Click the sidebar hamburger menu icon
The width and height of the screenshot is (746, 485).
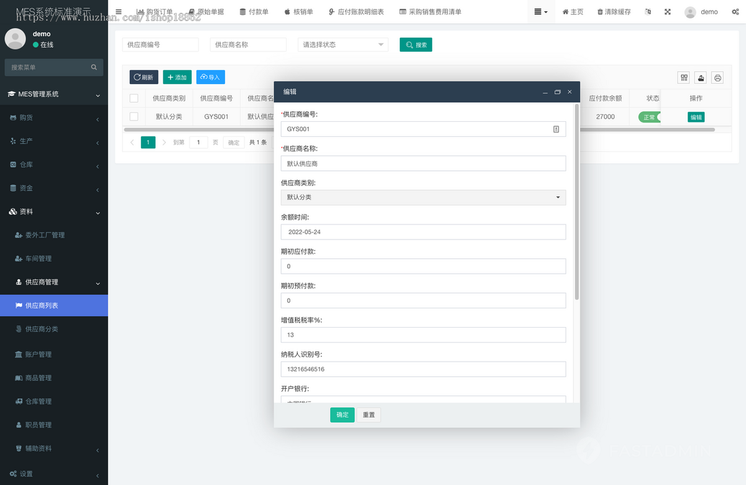[118, 11]
